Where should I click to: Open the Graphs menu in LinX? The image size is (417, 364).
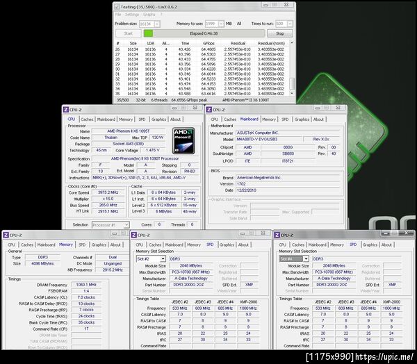pyautogui.click(x=149, y=15)
